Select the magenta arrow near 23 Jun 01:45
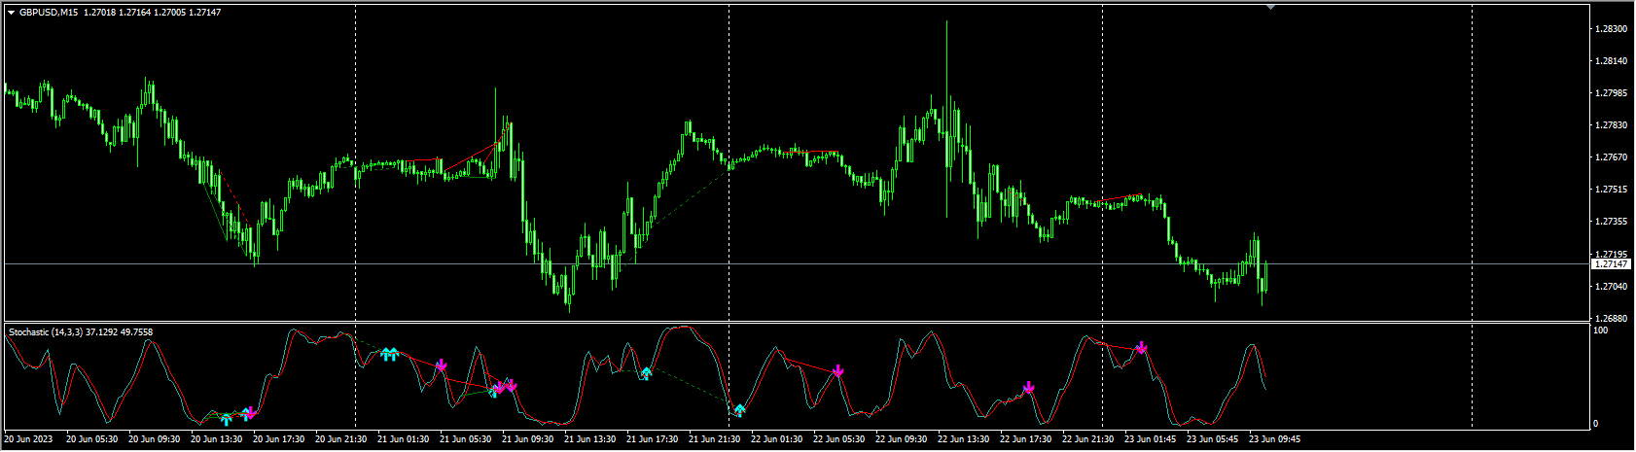 (x=1142, y=347)
